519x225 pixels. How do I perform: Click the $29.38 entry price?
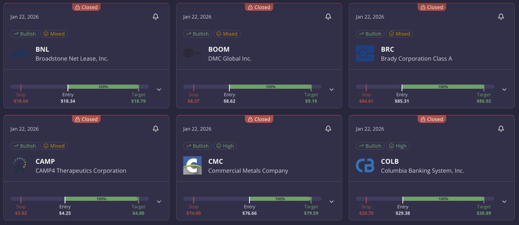pyautogui.click(x=403, y=213)
